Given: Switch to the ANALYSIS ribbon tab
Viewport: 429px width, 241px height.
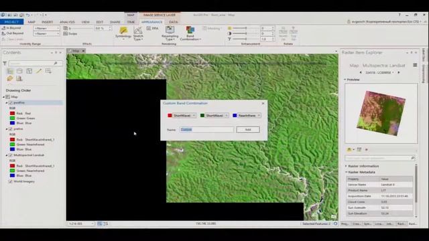Looking at the screenshot, I should click(67, 22).
